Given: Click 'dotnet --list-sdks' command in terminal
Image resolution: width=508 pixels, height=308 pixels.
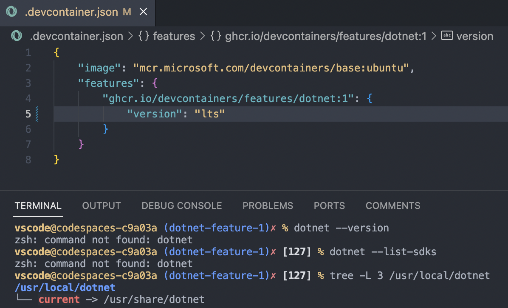Looking at the screenshot, I should (x=383, y=251).
